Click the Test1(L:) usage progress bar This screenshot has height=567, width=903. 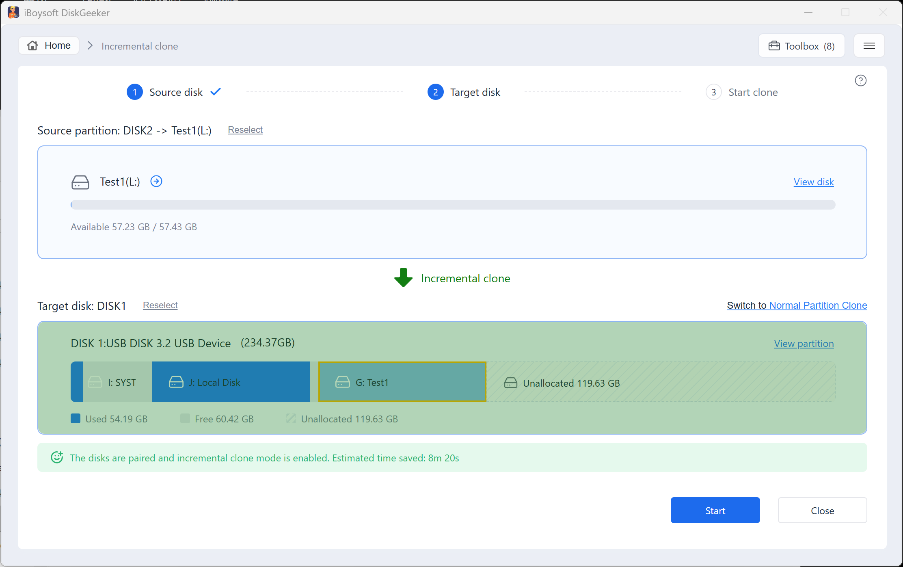453,205
